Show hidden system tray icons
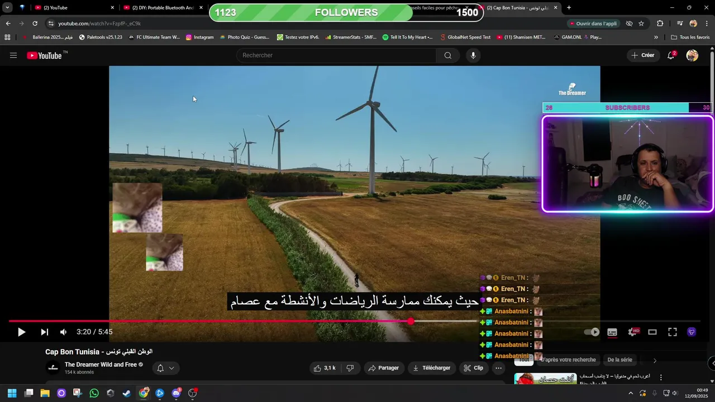The width and height of the screenshot is (715, 402). tap(631, 393)
